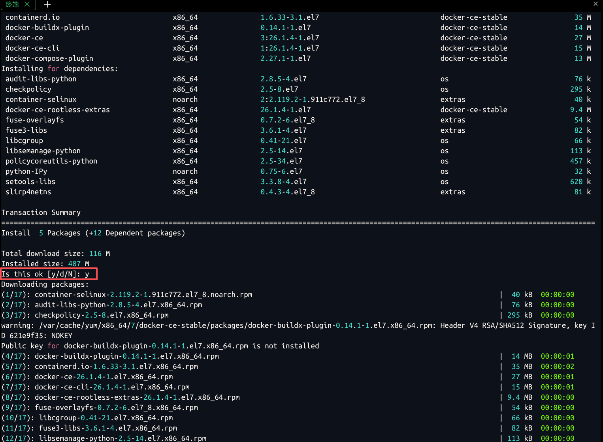
Task: Click 'Install 5 Packages' summary line
Action: click(x=93, y=233)
